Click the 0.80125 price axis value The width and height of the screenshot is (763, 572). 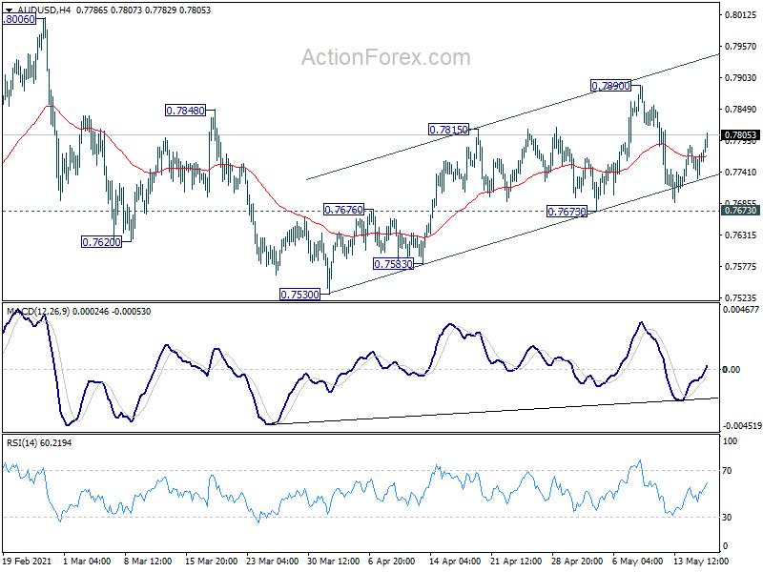pyautogui.click(x=741, y=15)
